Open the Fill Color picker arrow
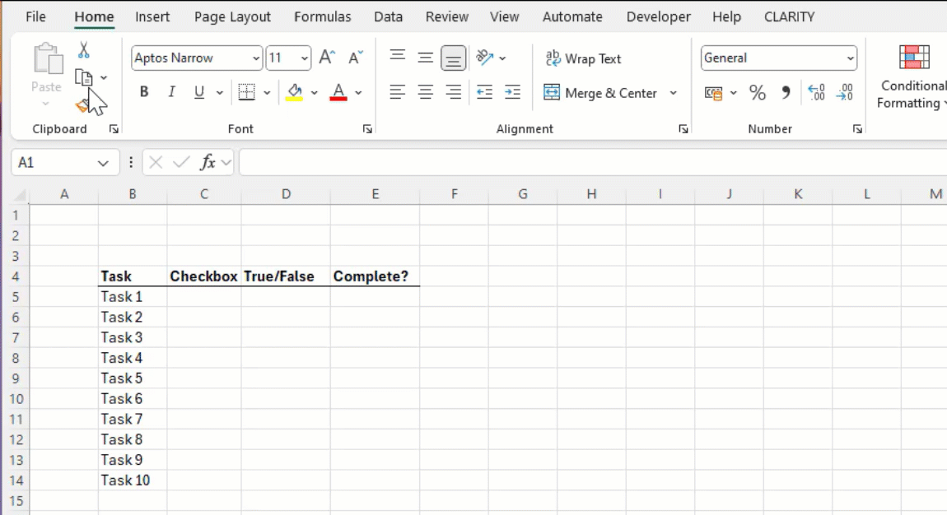Viewport: 947px width, 515px height. (x=313, y=92)
